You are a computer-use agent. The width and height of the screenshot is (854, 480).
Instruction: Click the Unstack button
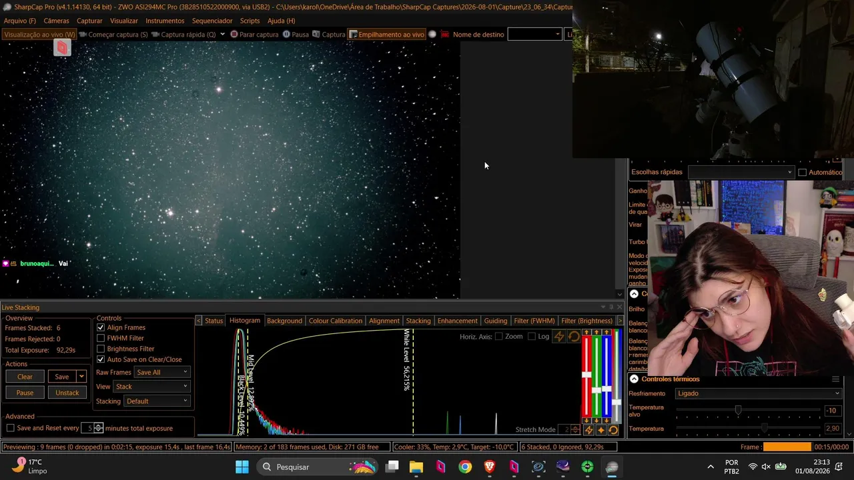click(67, 393)
